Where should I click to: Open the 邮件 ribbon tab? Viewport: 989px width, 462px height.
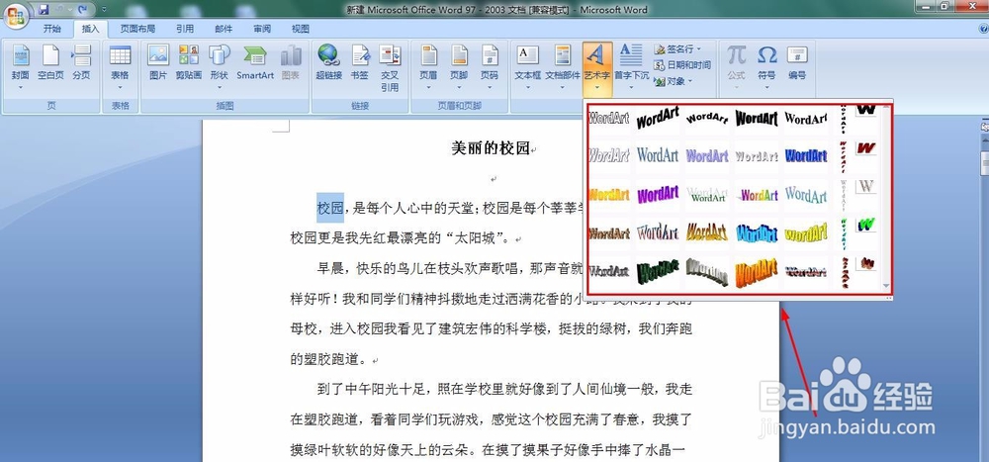coord(224,29)
